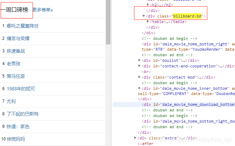Open the 更多榜单» link
Viewport: 235px width, 146px height.
coord(43,10)
